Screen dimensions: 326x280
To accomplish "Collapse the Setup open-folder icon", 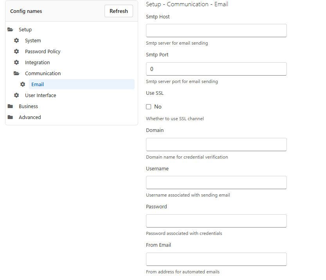I will point(10,29).
